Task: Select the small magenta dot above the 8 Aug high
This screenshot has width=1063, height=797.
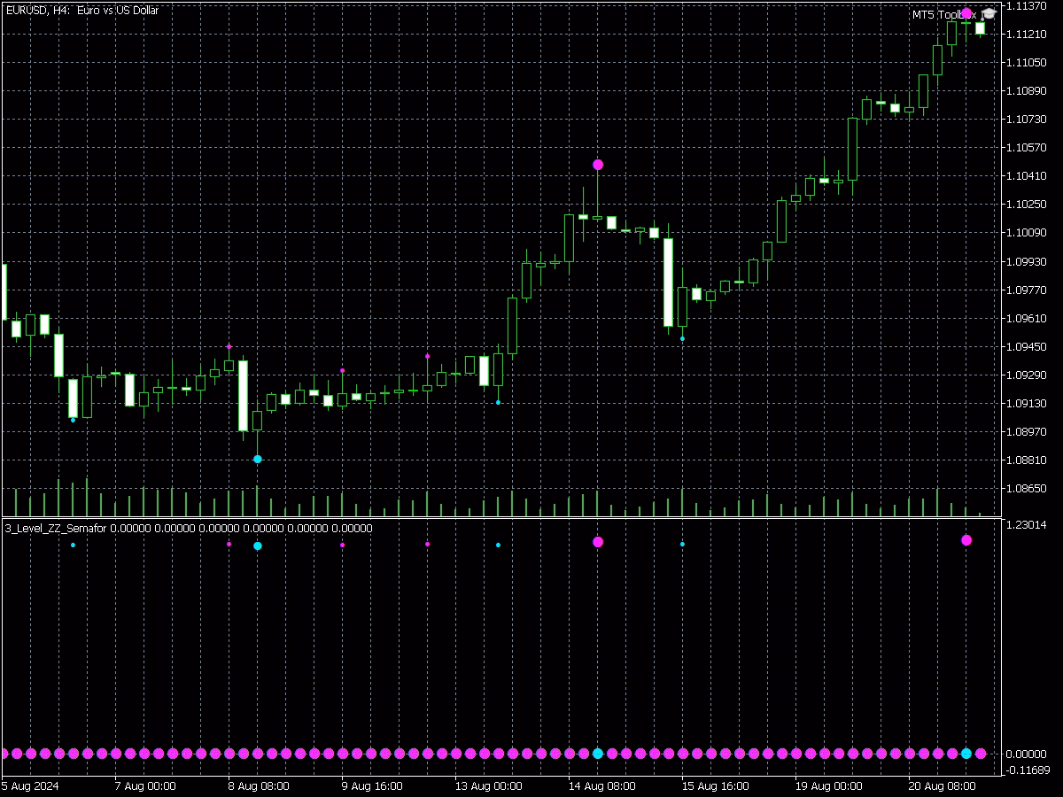Action: coord(229,346)
